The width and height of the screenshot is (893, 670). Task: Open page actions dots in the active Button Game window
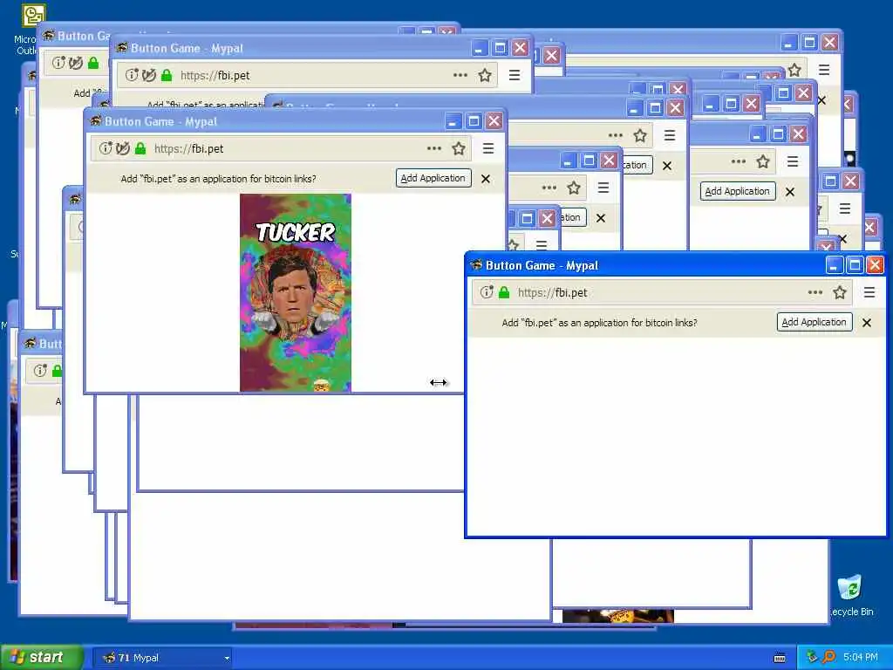tap(815, 292)
